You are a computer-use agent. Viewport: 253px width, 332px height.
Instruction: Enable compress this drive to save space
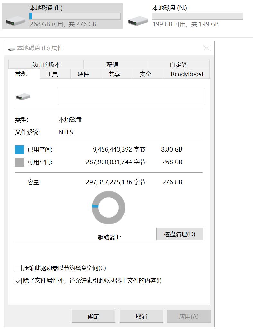pos(18,267)
